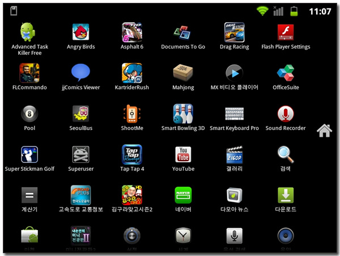Launch Angry Birds game
Screen dimensions: 340x256
point(80,36)
